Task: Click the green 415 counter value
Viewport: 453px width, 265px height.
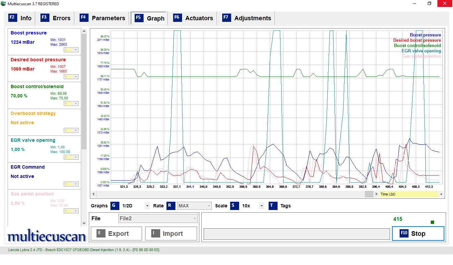Action: click(398, 219)
